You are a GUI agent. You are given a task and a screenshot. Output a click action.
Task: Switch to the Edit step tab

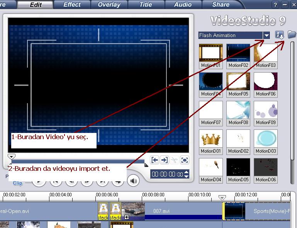35,5
